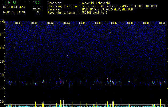Click the 'Receiving Location' label

coord(62,6)
